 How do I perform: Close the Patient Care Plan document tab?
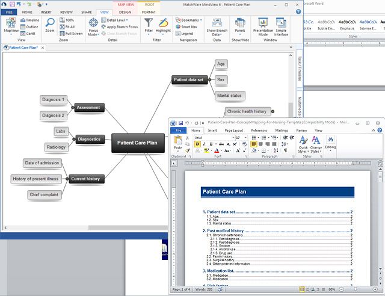pos(43,48)
